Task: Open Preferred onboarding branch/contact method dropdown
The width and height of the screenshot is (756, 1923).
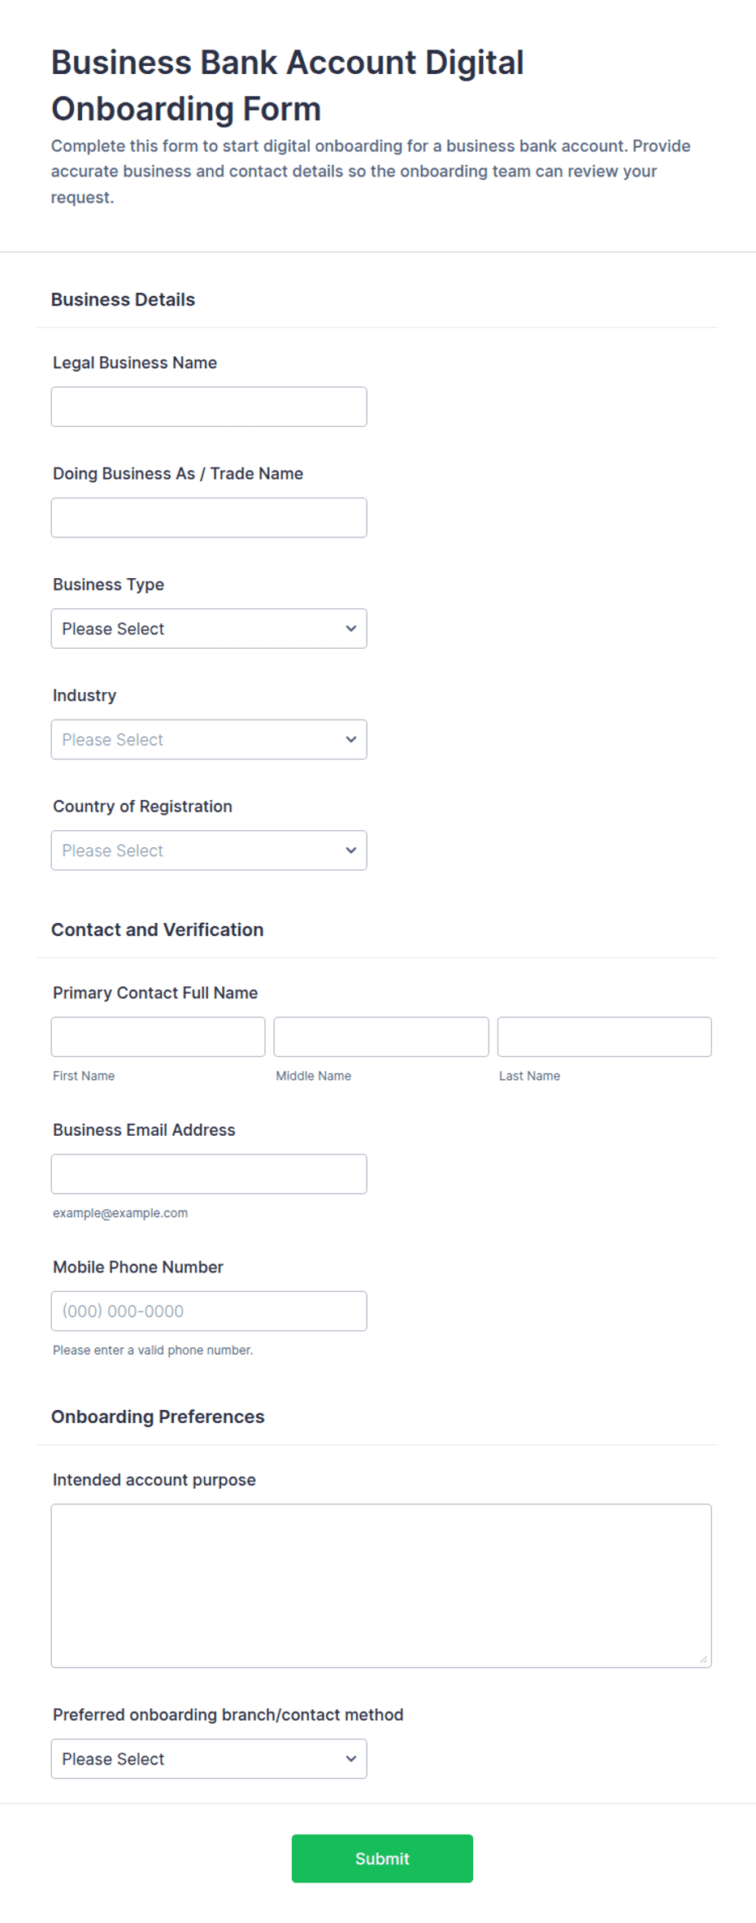Action: tap(209, 1759)
